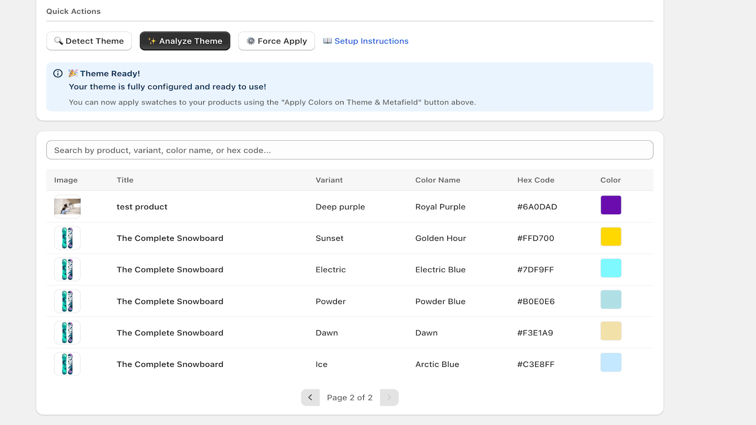
Task: Click the snowboard thumbnail in the Sunset row
Action: tap(67, 238)
